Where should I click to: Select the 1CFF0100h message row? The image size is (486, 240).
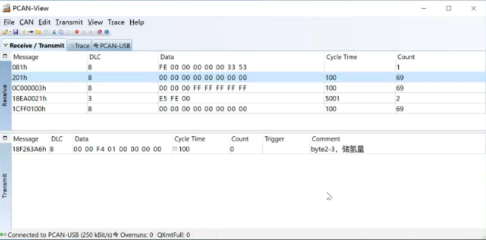pyautogui.click(x=248, y=109)
